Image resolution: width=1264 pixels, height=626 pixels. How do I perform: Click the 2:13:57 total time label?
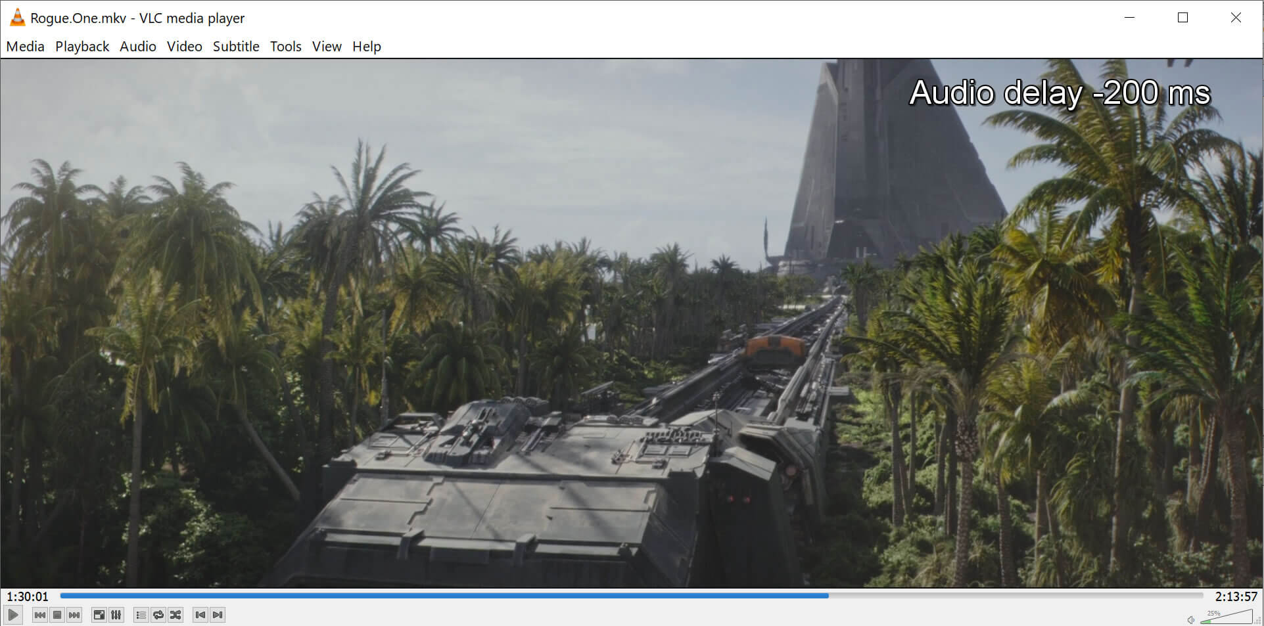coord(1236,596)
